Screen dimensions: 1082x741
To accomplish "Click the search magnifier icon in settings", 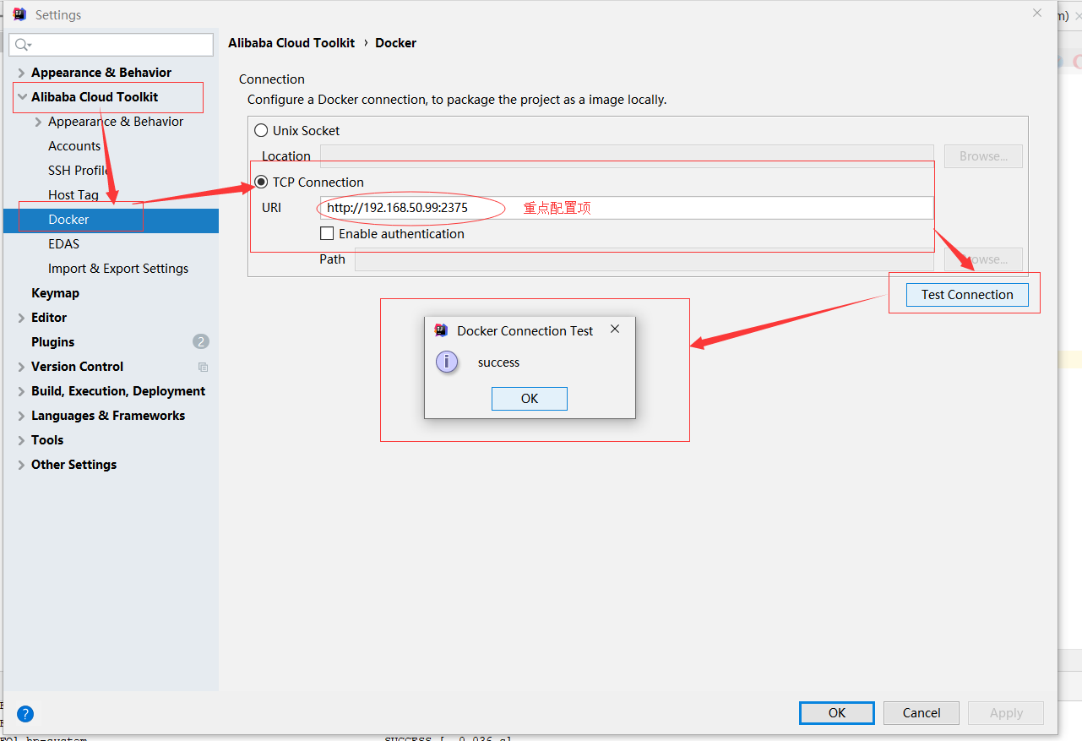I will (23, 45).
